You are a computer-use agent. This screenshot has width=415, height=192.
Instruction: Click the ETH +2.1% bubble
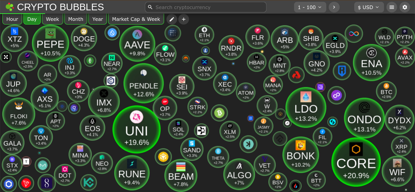[x=204, y=35]
